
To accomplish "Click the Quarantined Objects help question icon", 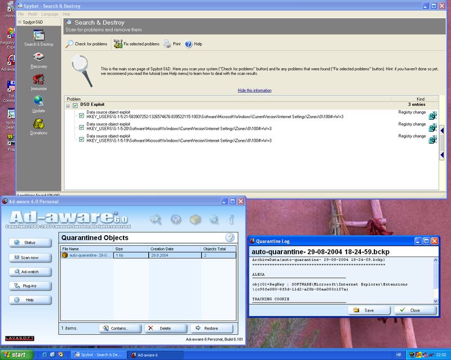I will point(229,237).
